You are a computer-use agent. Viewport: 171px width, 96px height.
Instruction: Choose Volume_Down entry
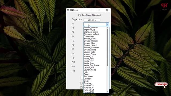click(90, 54)
